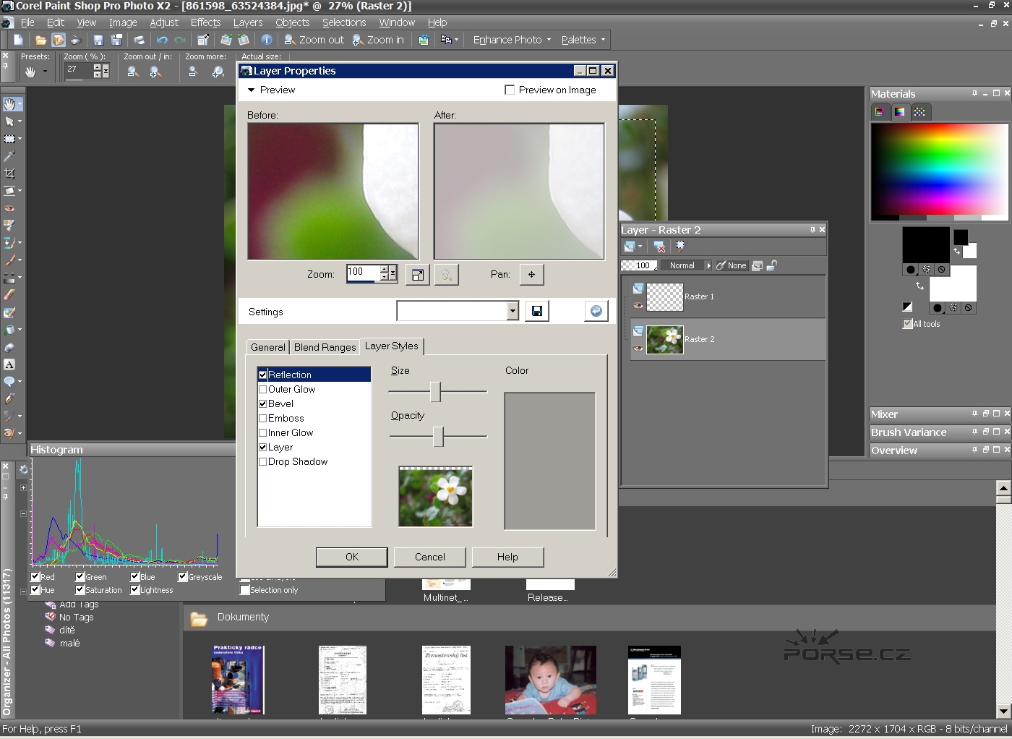The width and height of the screenshot is (1012, 739).
Task: Switch to the General tab
Action: (x=268, y=347)
